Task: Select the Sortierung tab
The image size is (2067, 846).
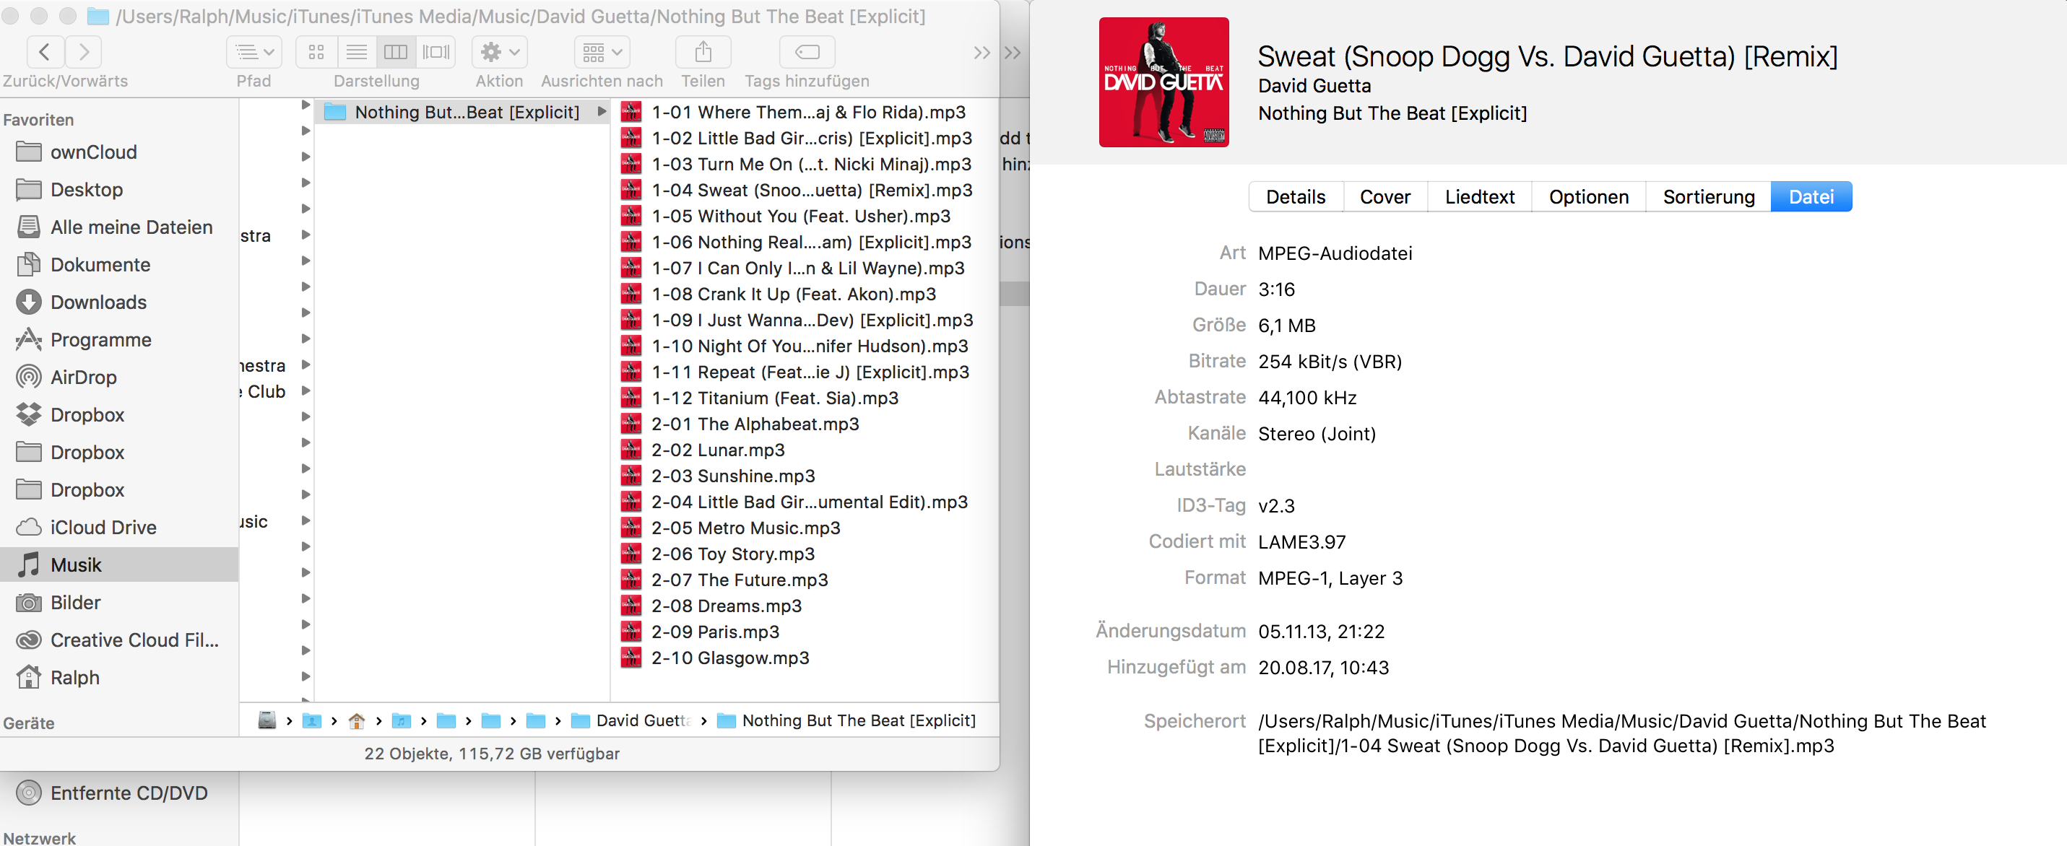Action: 1707,197
